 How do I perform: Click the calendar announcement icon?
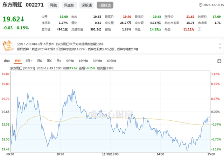[8, 46]
